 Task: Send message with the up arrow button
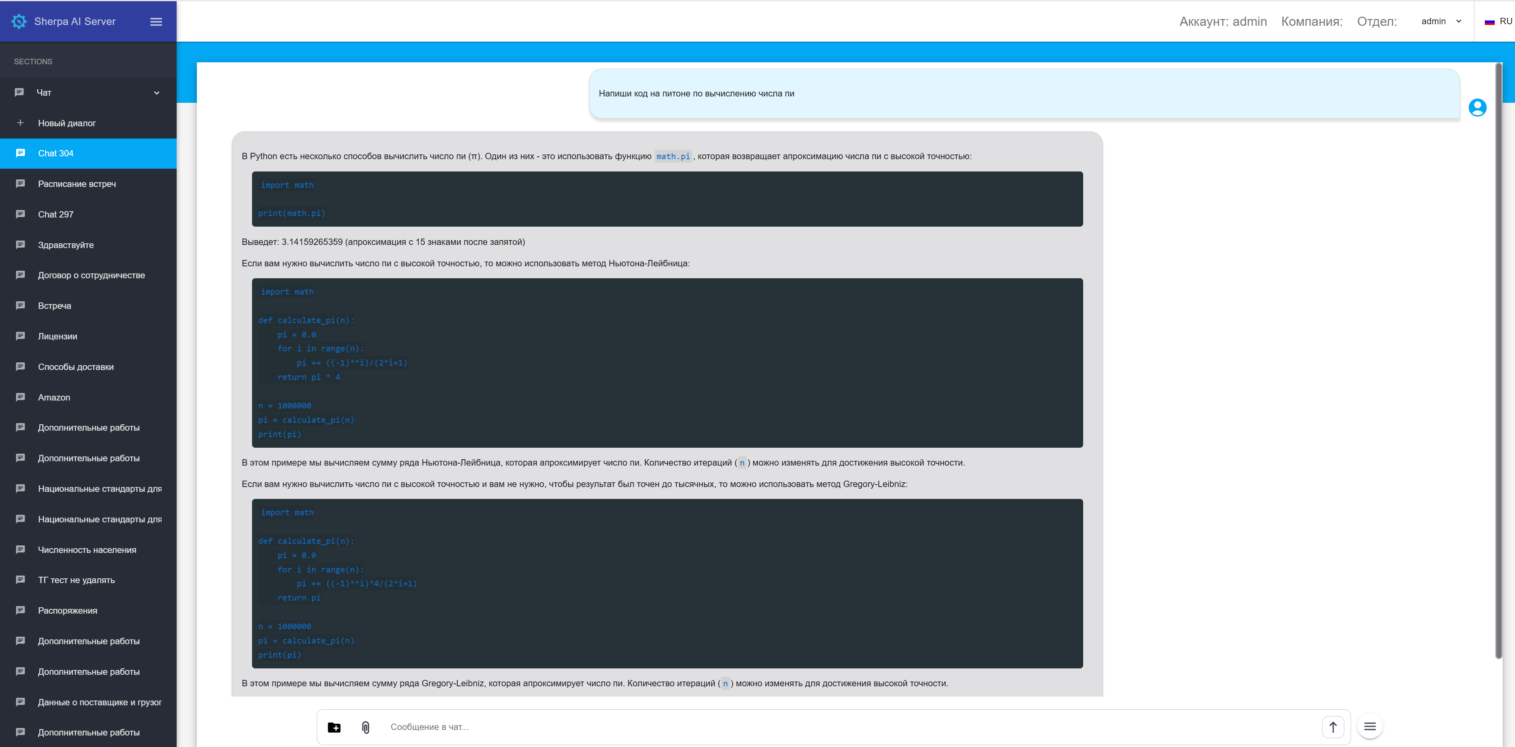tap(1333, 728)
